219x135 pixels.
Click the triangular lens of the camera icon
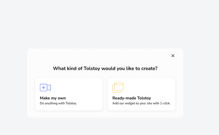tap(49, 88)
